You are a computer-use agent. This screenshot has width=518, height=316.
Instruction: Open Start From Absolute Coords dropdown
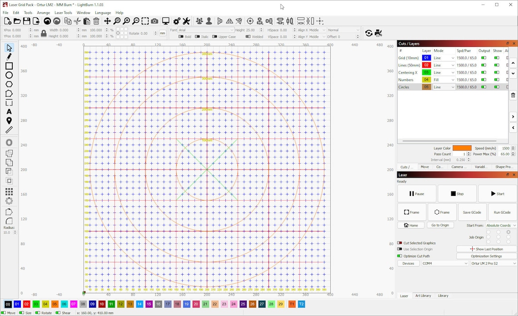coord(501,226)
